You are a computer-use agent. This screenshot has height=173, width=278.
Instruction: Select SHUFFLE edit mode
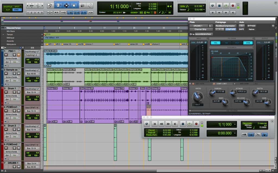pos(7,6)
